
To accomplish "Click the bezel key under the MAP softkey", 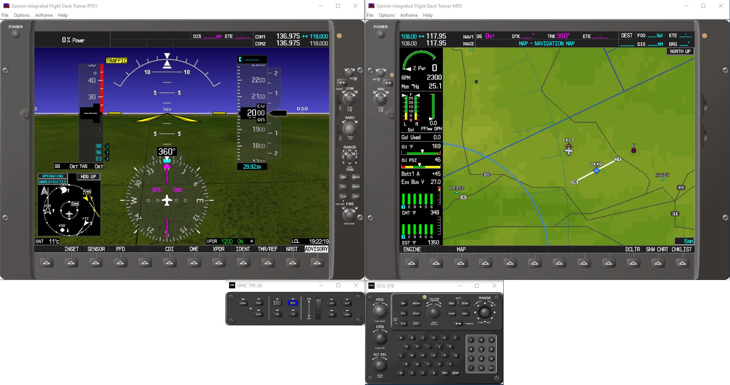I will (461, 263).
